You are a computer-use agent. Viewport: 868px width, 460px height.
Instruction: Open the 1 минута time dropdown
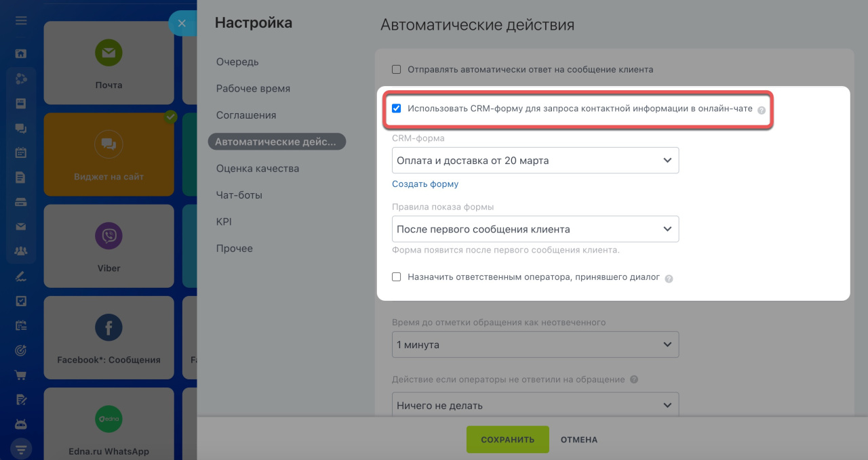(x=535, y=345)
